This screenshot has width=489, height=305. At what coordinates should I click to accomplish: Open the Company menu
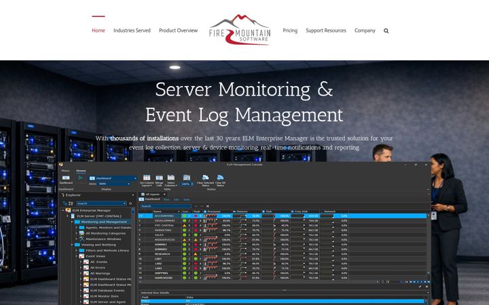(x=365, y=30)
